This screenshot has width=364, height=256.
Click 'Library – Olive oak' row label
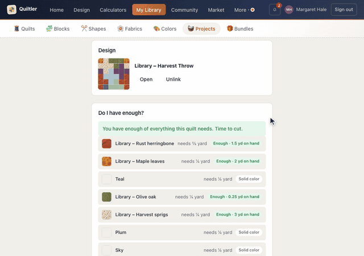tap(135, 197)
